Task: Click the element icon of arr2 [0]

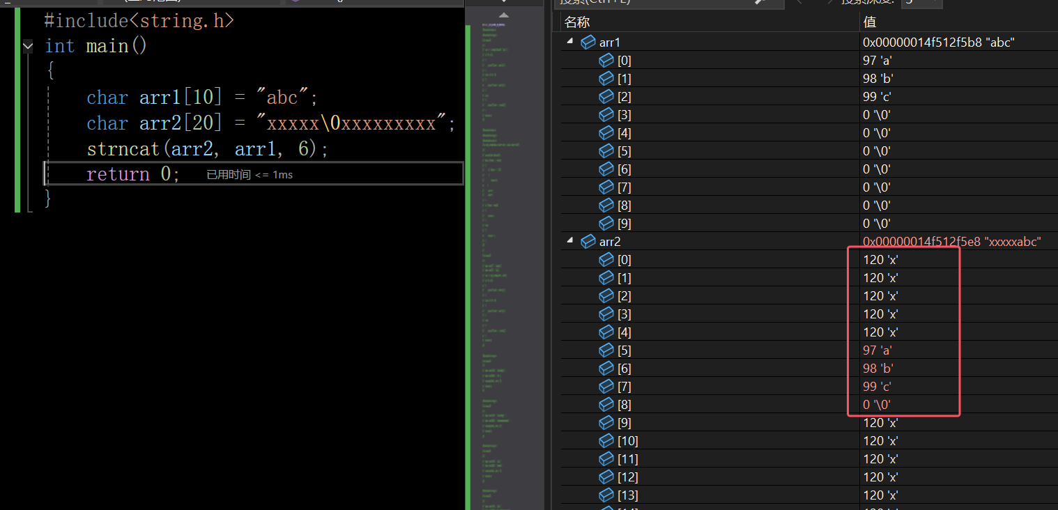Action: coord(606,260)
